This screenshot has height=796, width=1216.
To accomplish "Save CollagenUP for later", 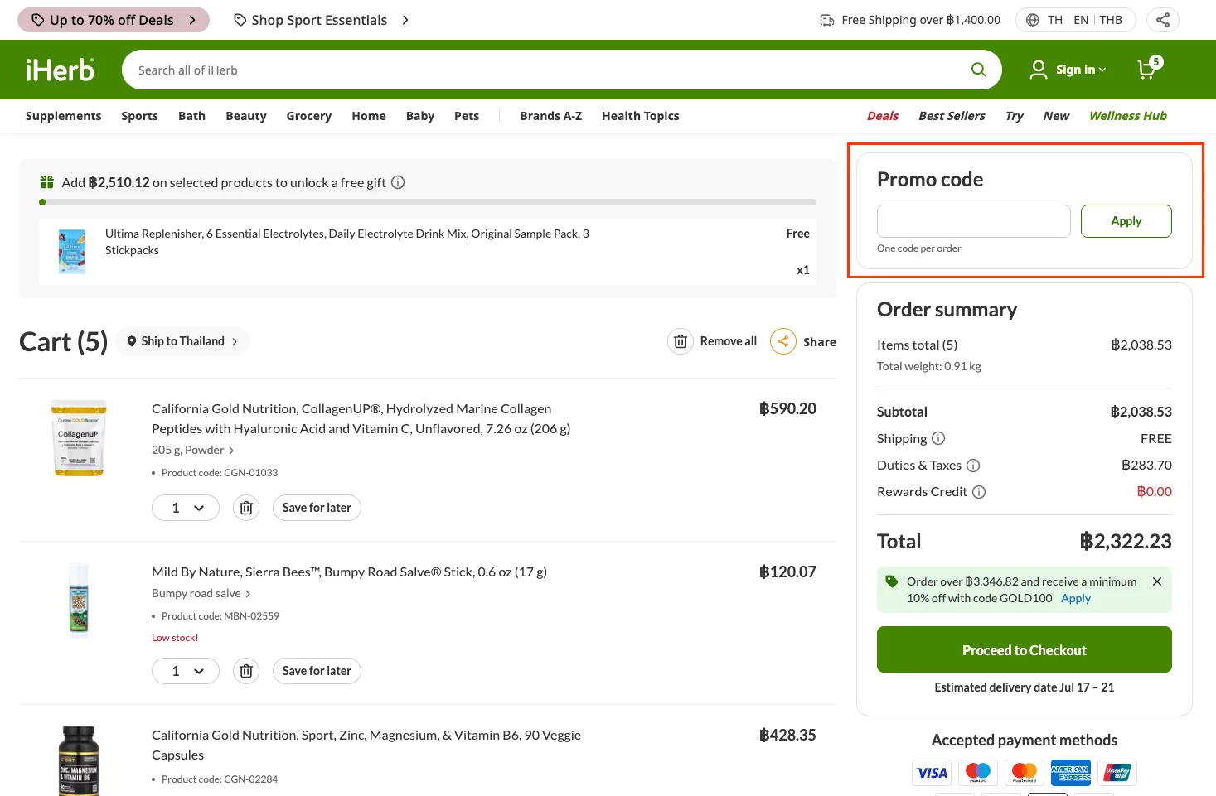I will click(x=317, y=508).
